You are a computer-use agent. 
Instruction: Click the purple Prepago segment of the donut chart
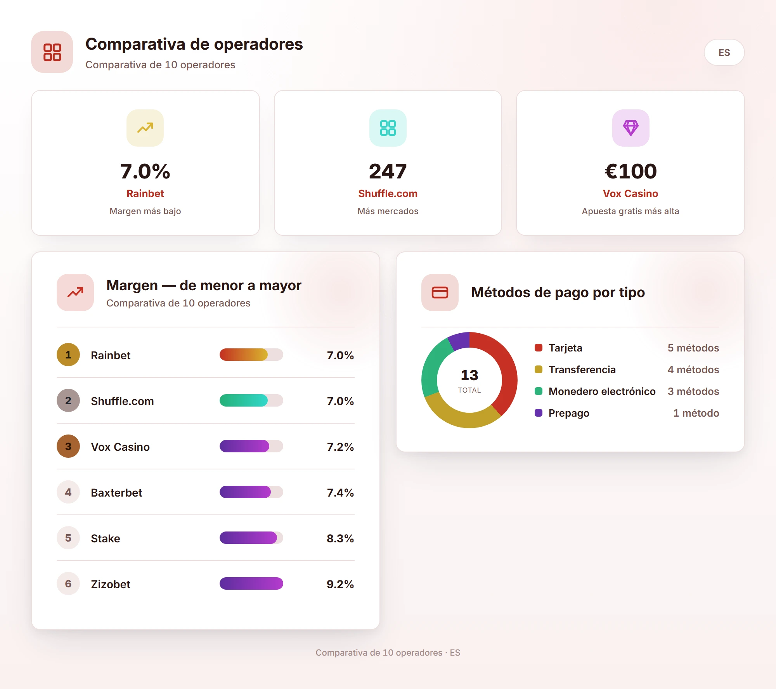click(x=460, y=341)
